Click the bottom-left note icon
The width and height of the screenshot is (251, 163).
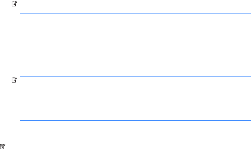[3, 146]
